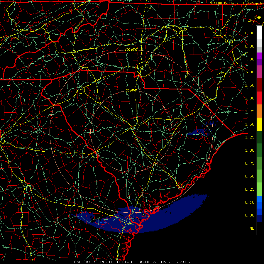Click the 1.50 legend value
Screen dimensions: 264x264
pyautogui.click(x=250, y=124)
